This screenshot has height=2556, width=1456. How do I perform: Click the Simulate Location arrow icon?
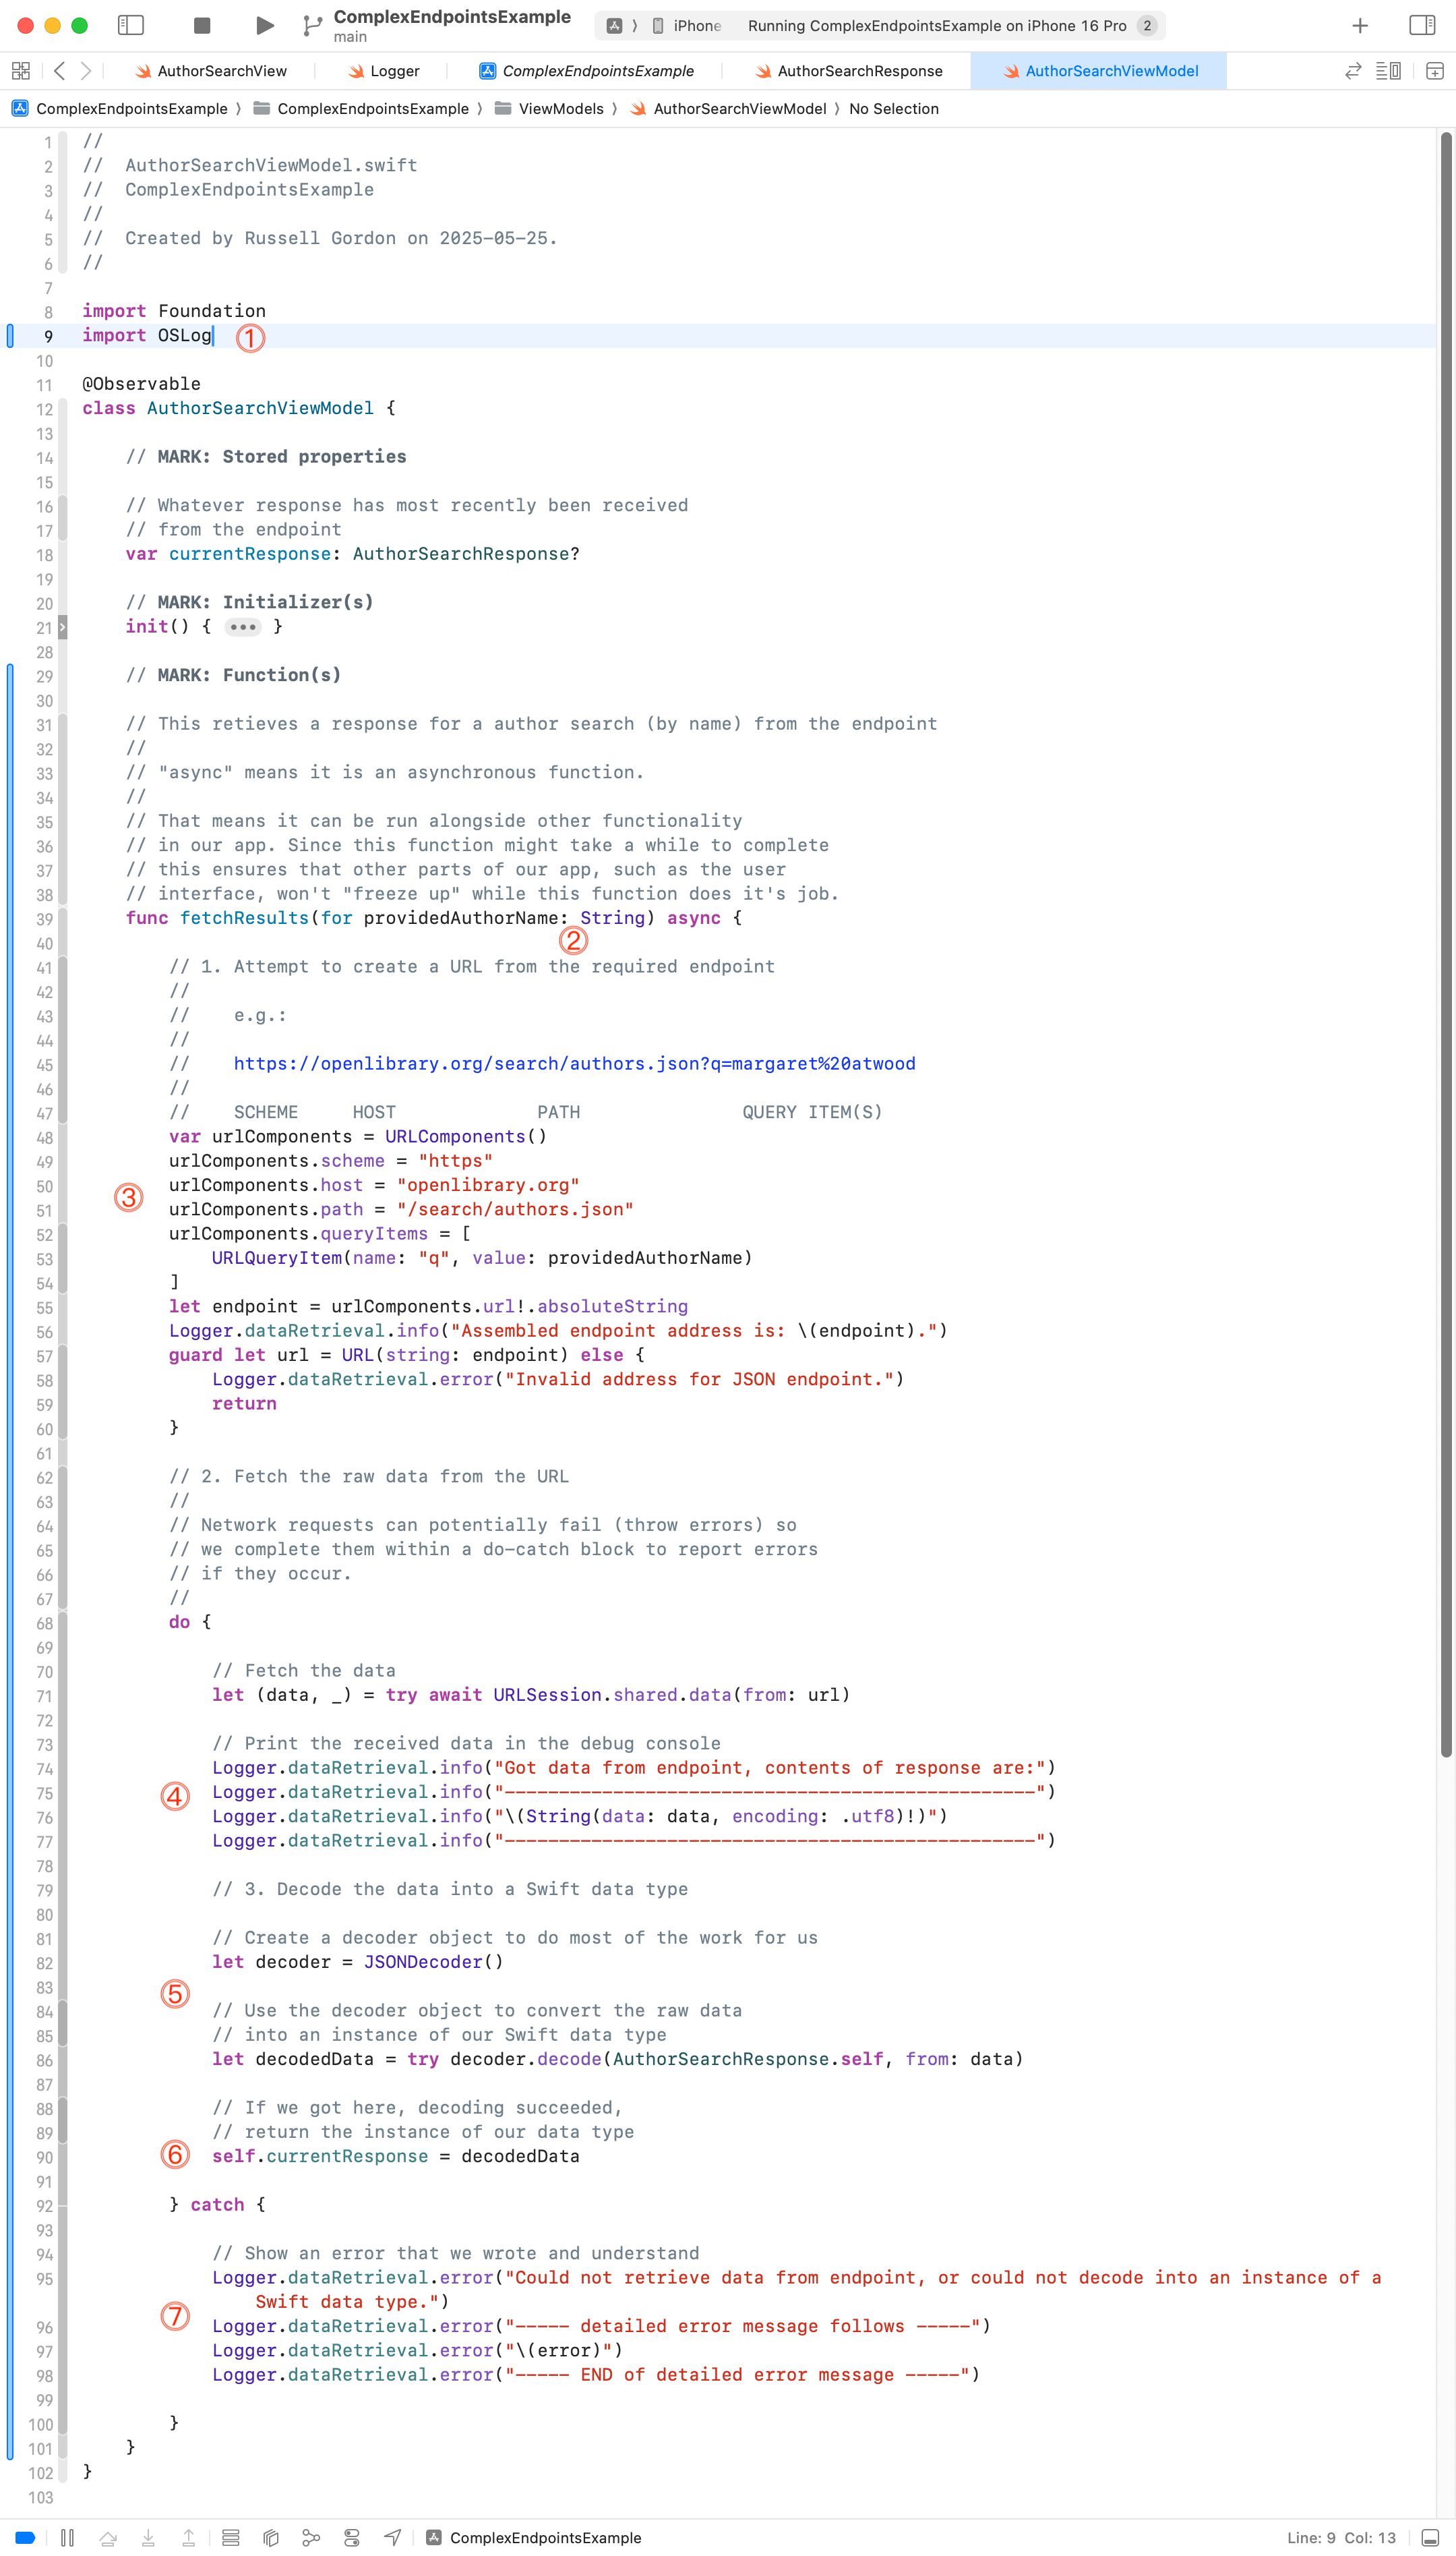pyautogui.click(x=393, y=2537)
